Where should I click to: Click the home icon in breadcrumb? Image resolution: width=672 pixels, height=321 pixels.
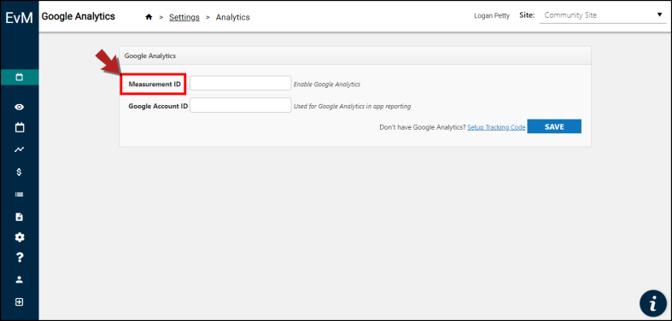click(149, 17)
